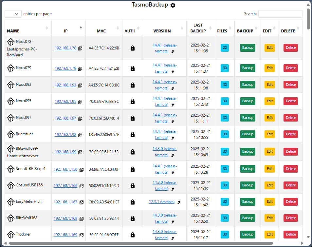Open external link icon for 192.168.1.93
Screen dimensions: 312x247
tap(80, 85)
